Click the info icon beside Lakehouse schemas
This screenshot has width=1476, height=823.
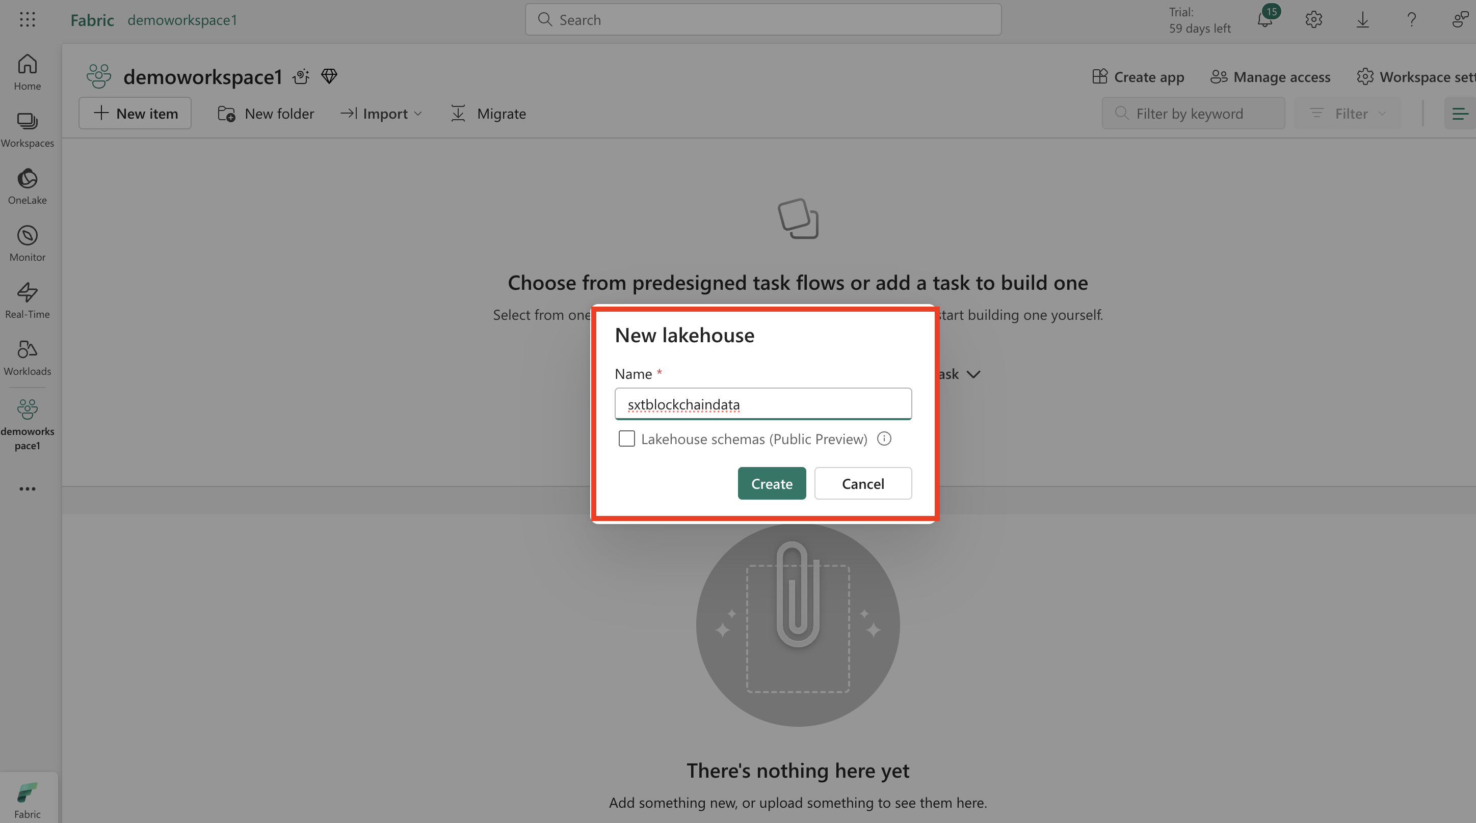pyautogui.click(x=884, y=438)
